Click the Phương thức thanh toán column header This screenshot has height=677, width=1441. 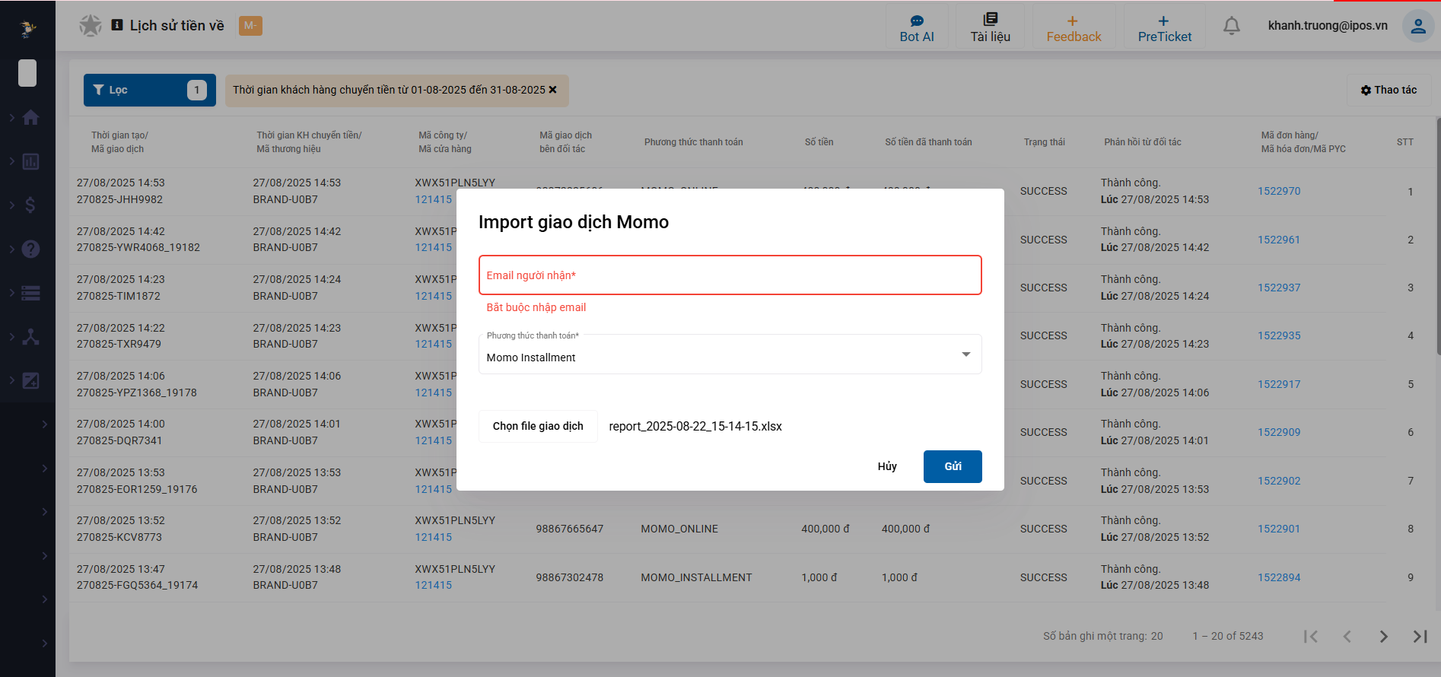693,142
